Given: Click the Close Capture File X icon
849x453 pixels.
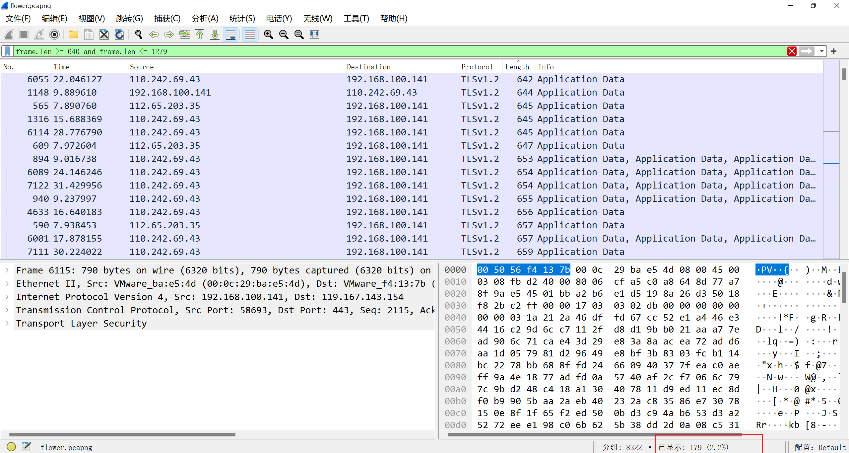Looking at the screenshot, I should pyautogui.click(x=104, y=35).
